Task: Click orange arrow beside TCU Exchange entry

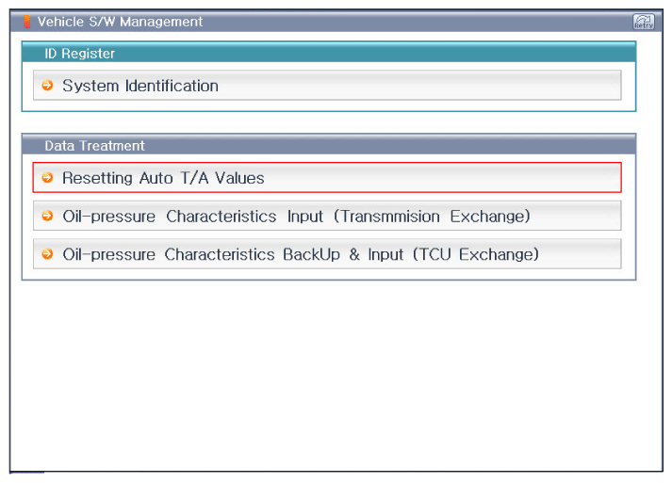Action: (x=47, y=254)
